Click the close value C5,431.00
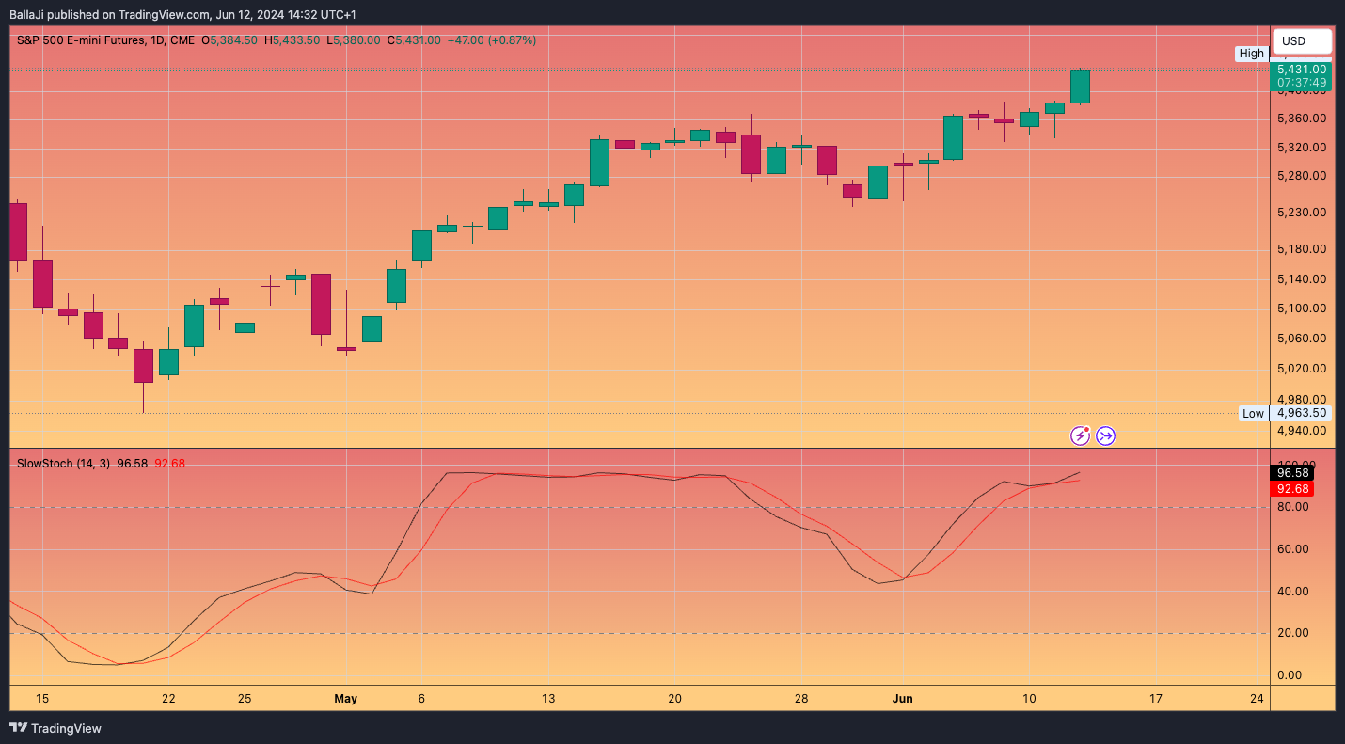Screen dimensions: 1345x744 tap(414, 40)
